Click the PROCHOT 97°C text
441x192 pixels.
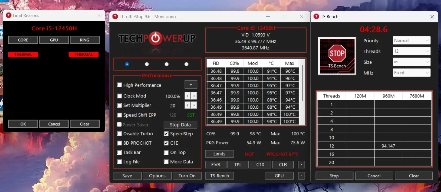(282, 154)
